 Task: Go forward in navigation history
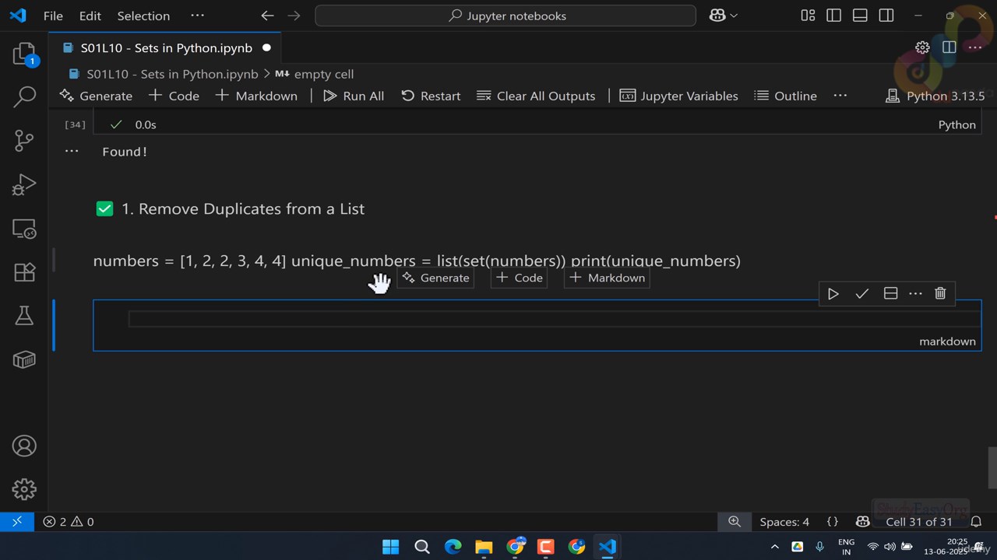pyautogui.click(x=294, y=16)
